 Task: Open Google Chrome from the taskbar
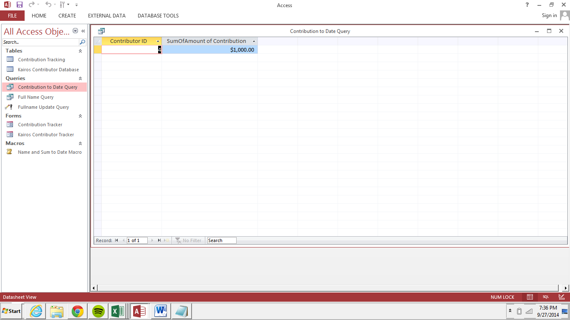click(77, 311)
